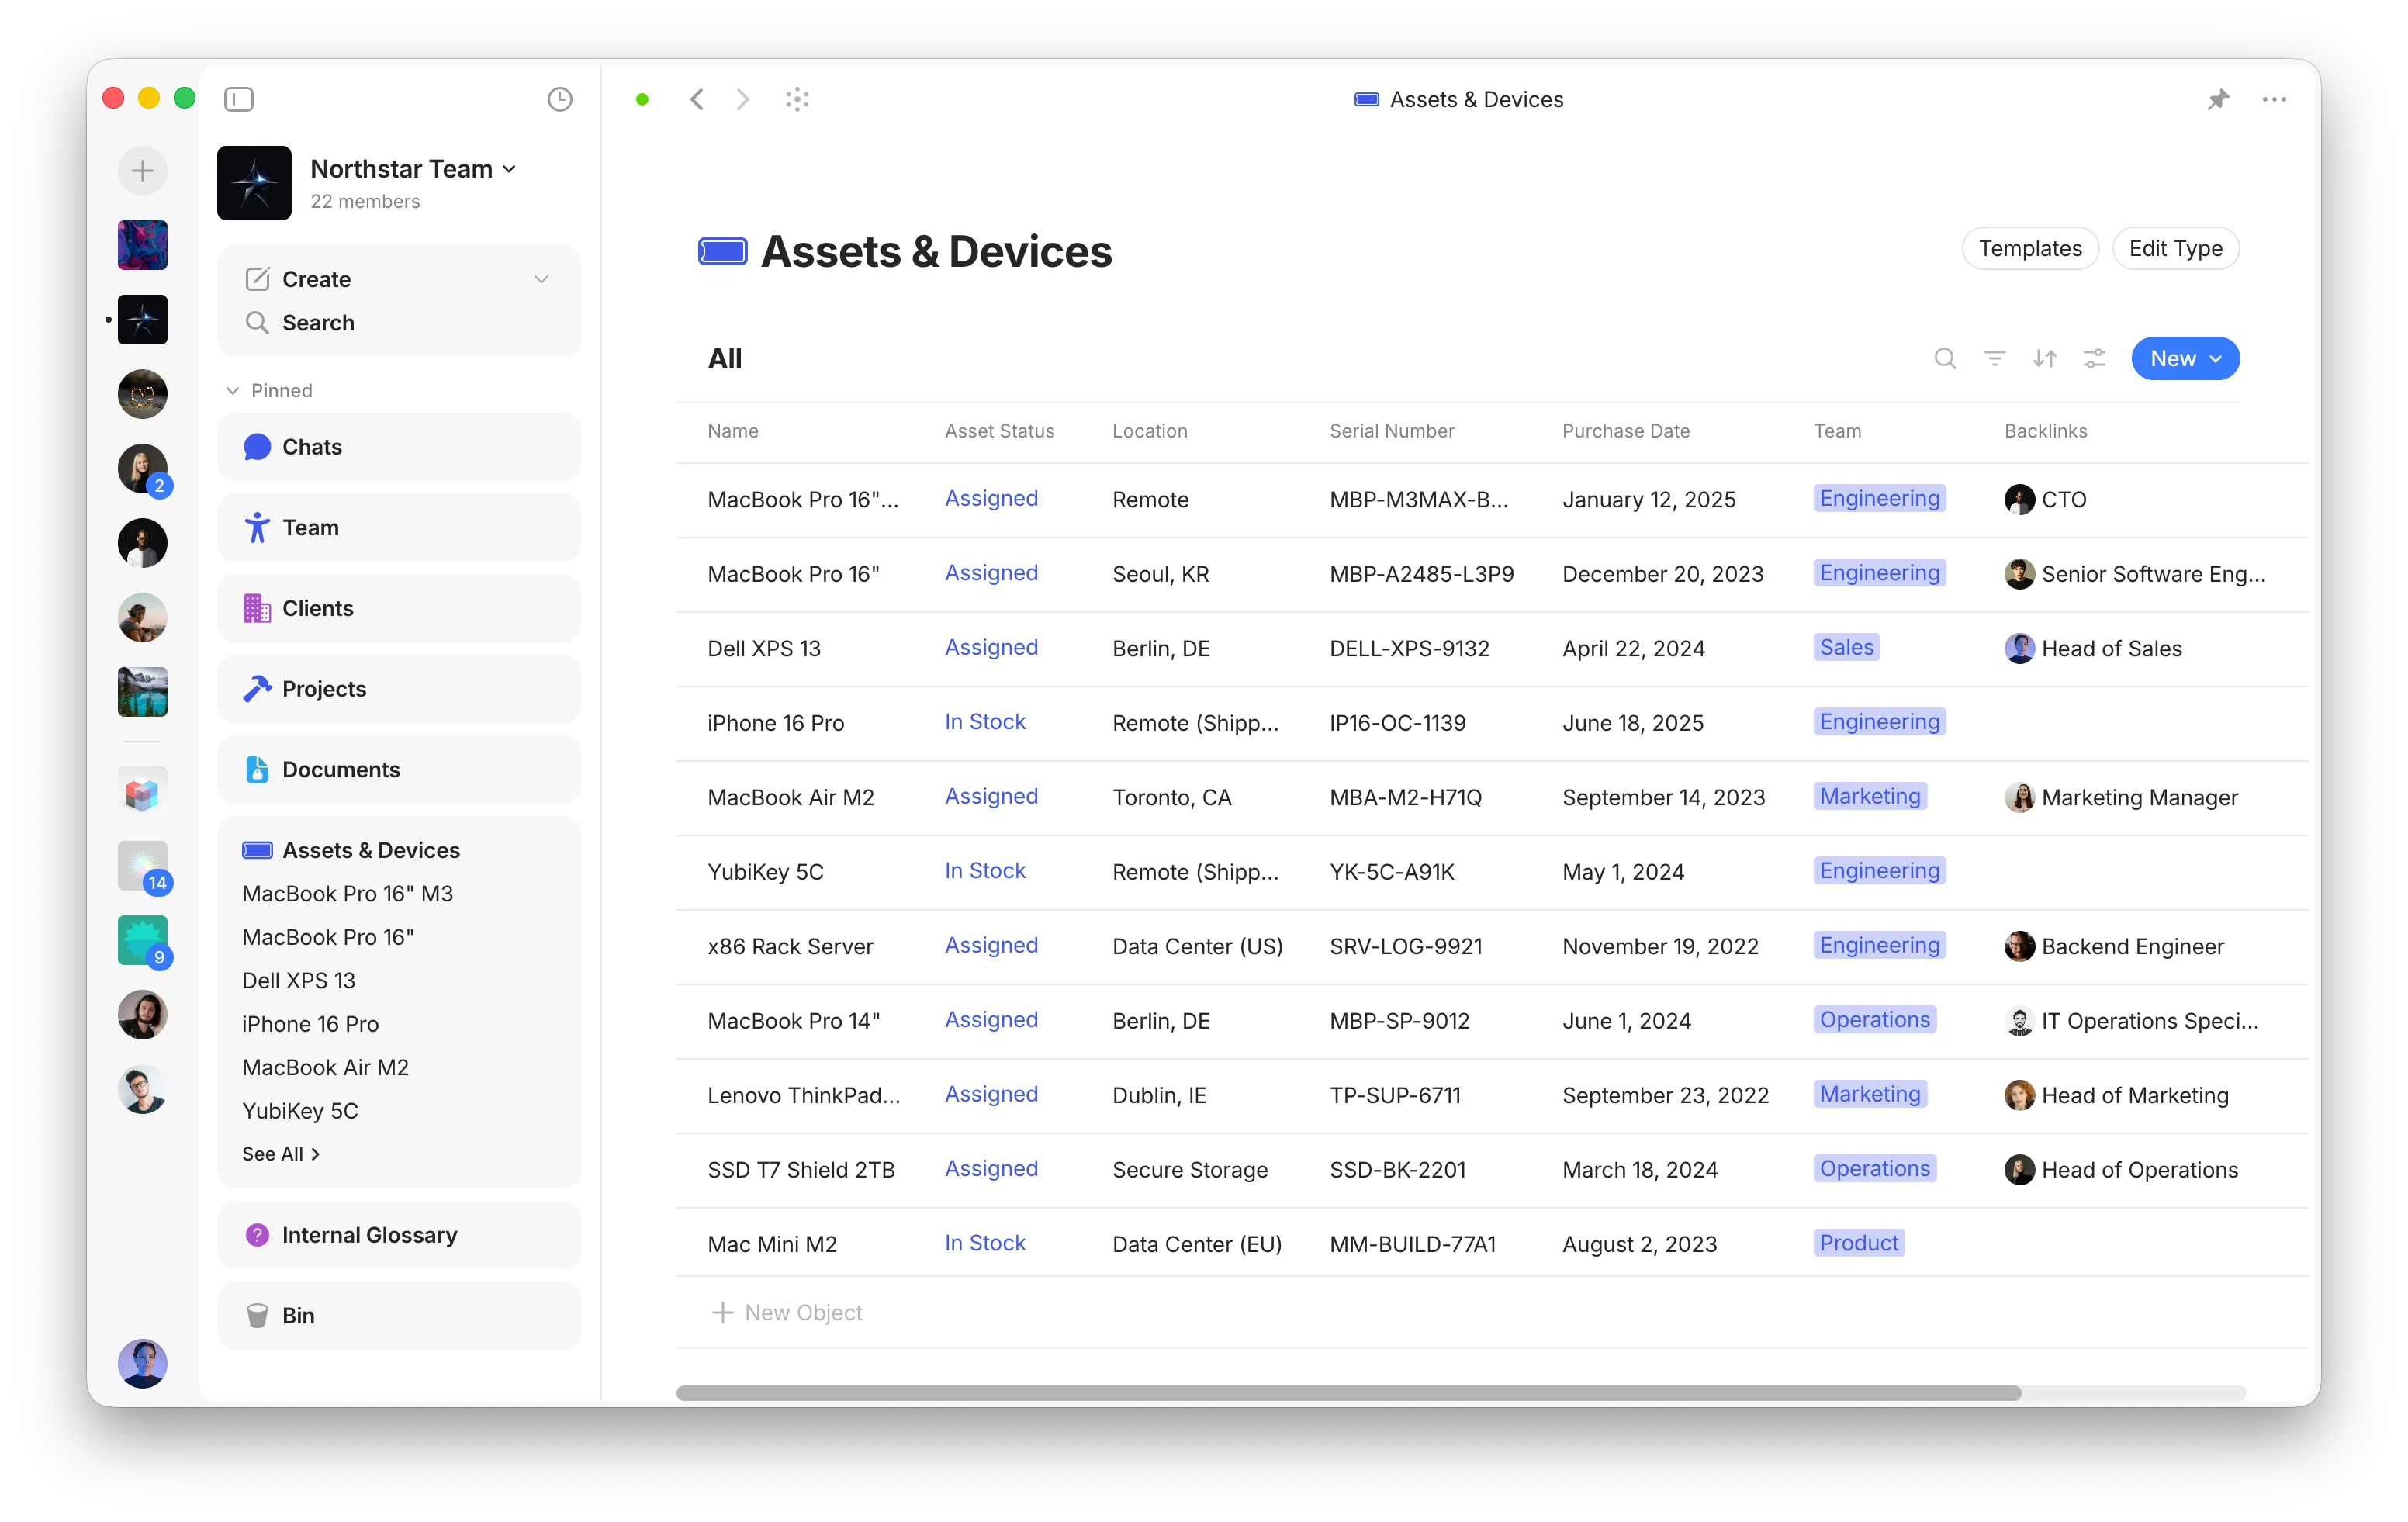
Task: Click the Asset Status column header
Action: 999,431
